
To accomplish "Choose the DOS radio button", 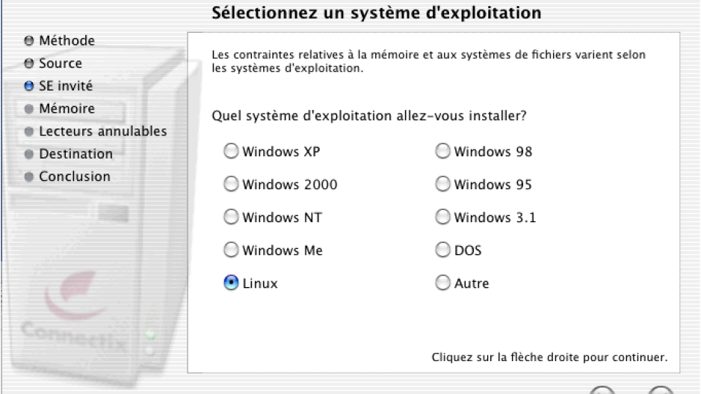I will [442, 250].
